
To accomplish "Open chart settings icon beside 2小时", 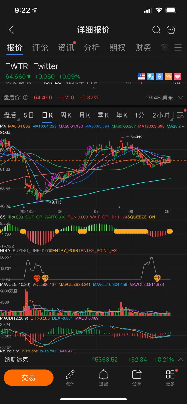I will 180,115.
